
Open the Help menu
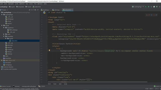[x=45, y=4]
